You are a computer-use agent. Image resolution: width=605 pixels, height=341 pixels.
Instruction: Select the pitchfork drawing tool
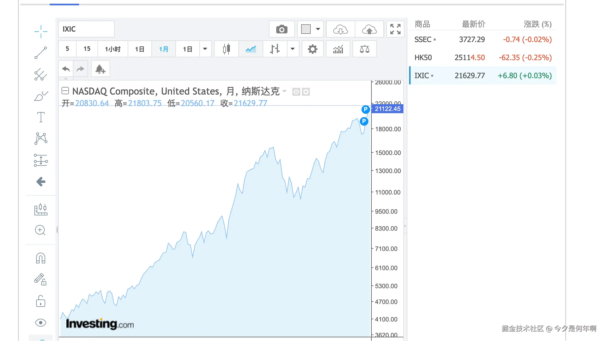[x=41, y=74]
